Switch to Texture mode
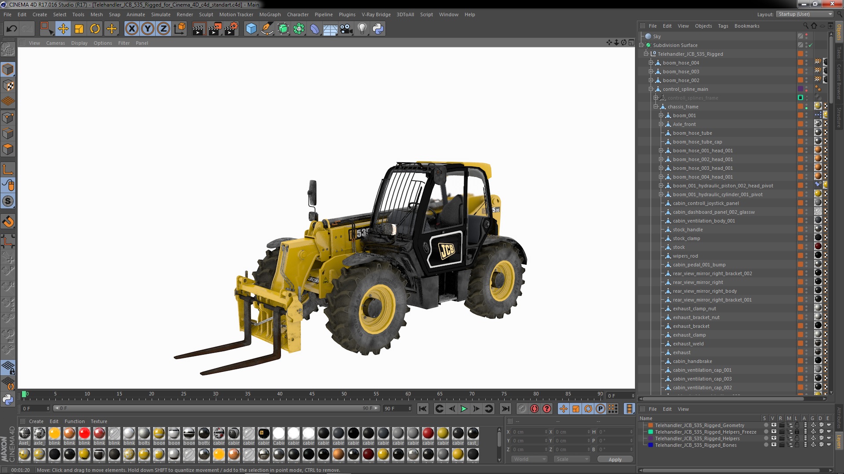844x474 pixels. click(x=8, y=86)
